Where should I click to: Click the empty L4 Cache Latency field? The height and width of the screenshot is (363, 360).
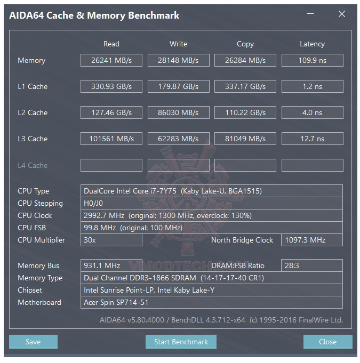tap(313, 165)
